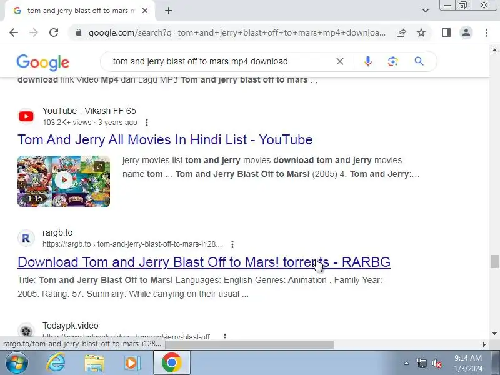This screenshot has height=375, width=500.
Task: Open the YouTube favicon for the Vikash FF 65 result
Action: 26,116
